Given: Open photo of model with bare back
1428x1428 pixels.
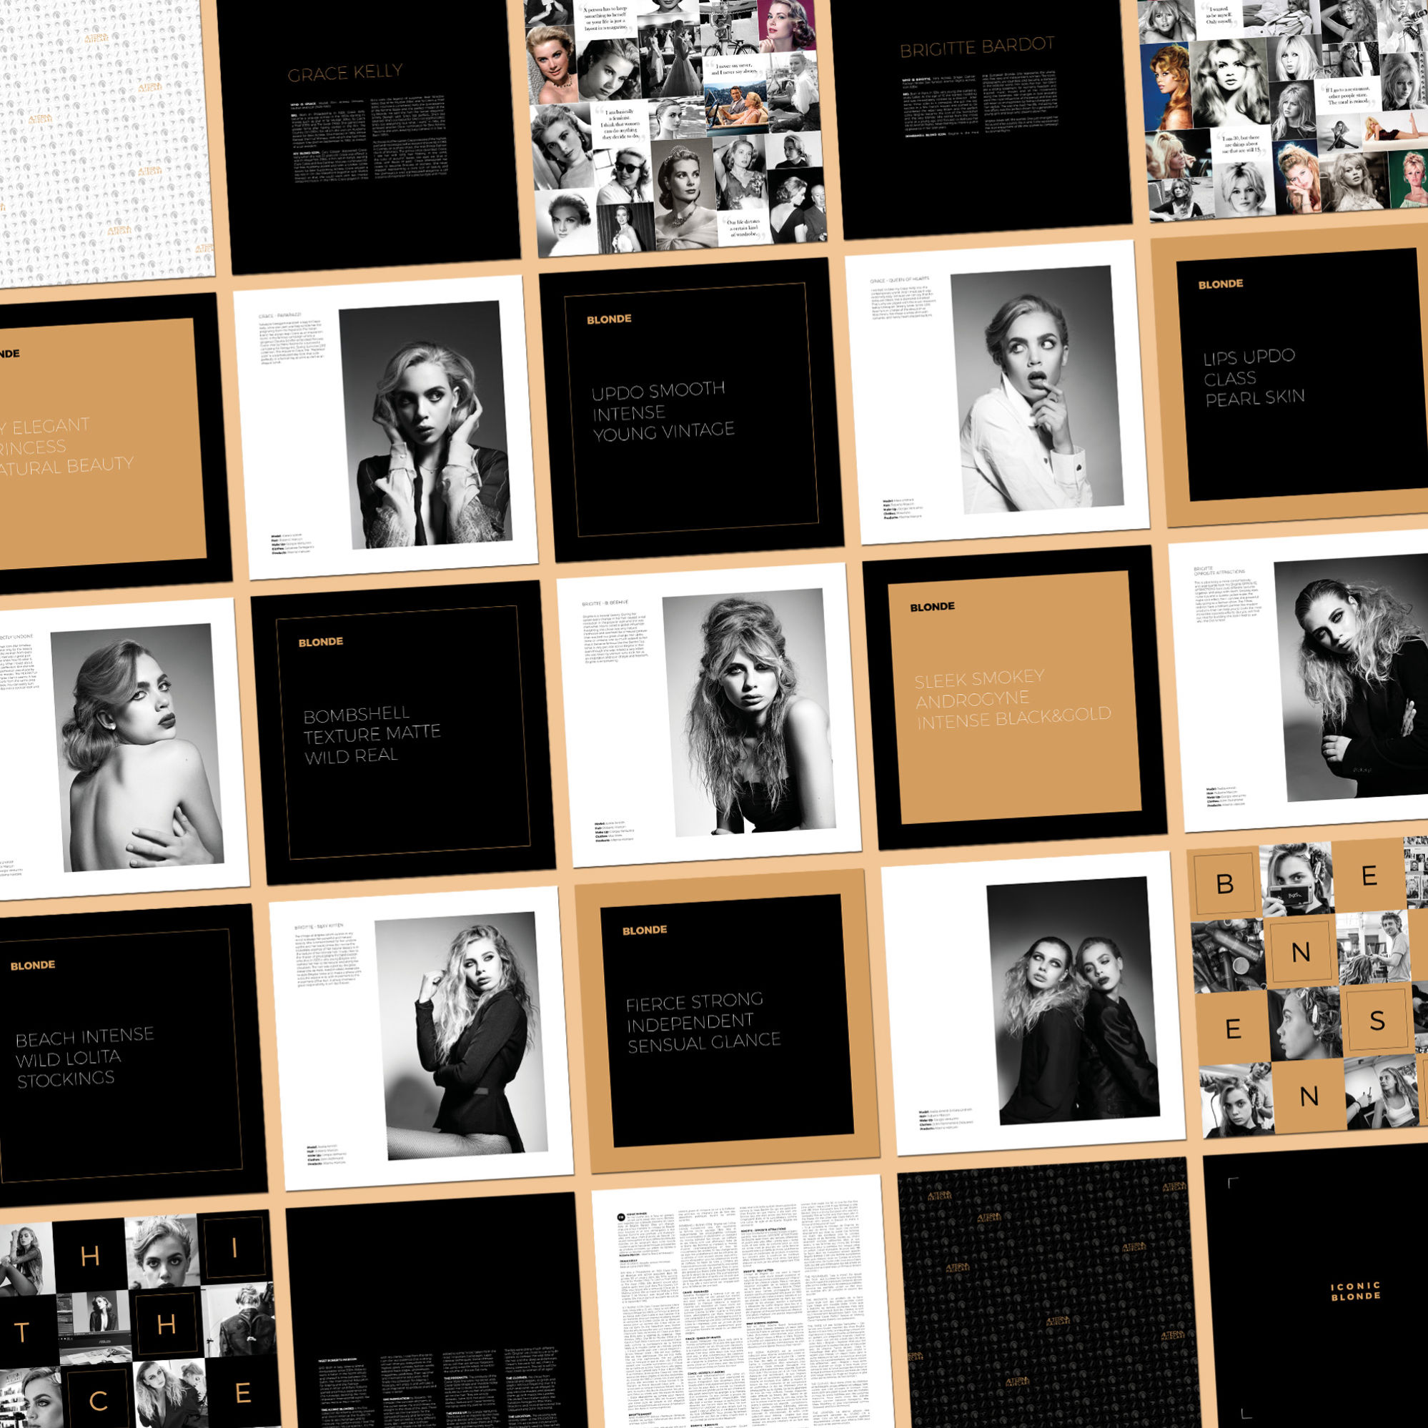Looking at the screenshot, I should [x=137, y=748].
